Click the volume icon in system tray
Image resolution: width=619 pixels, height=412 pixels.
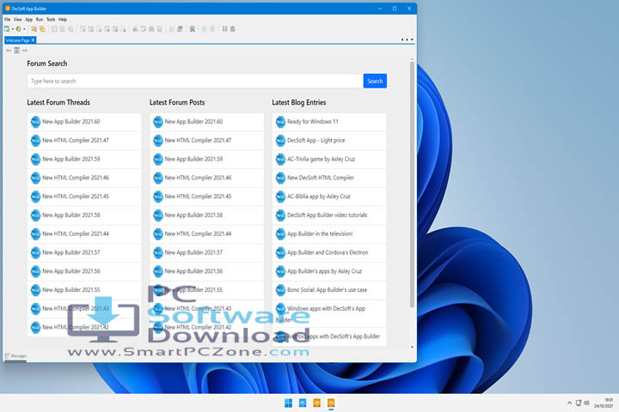tap(586, 403)
